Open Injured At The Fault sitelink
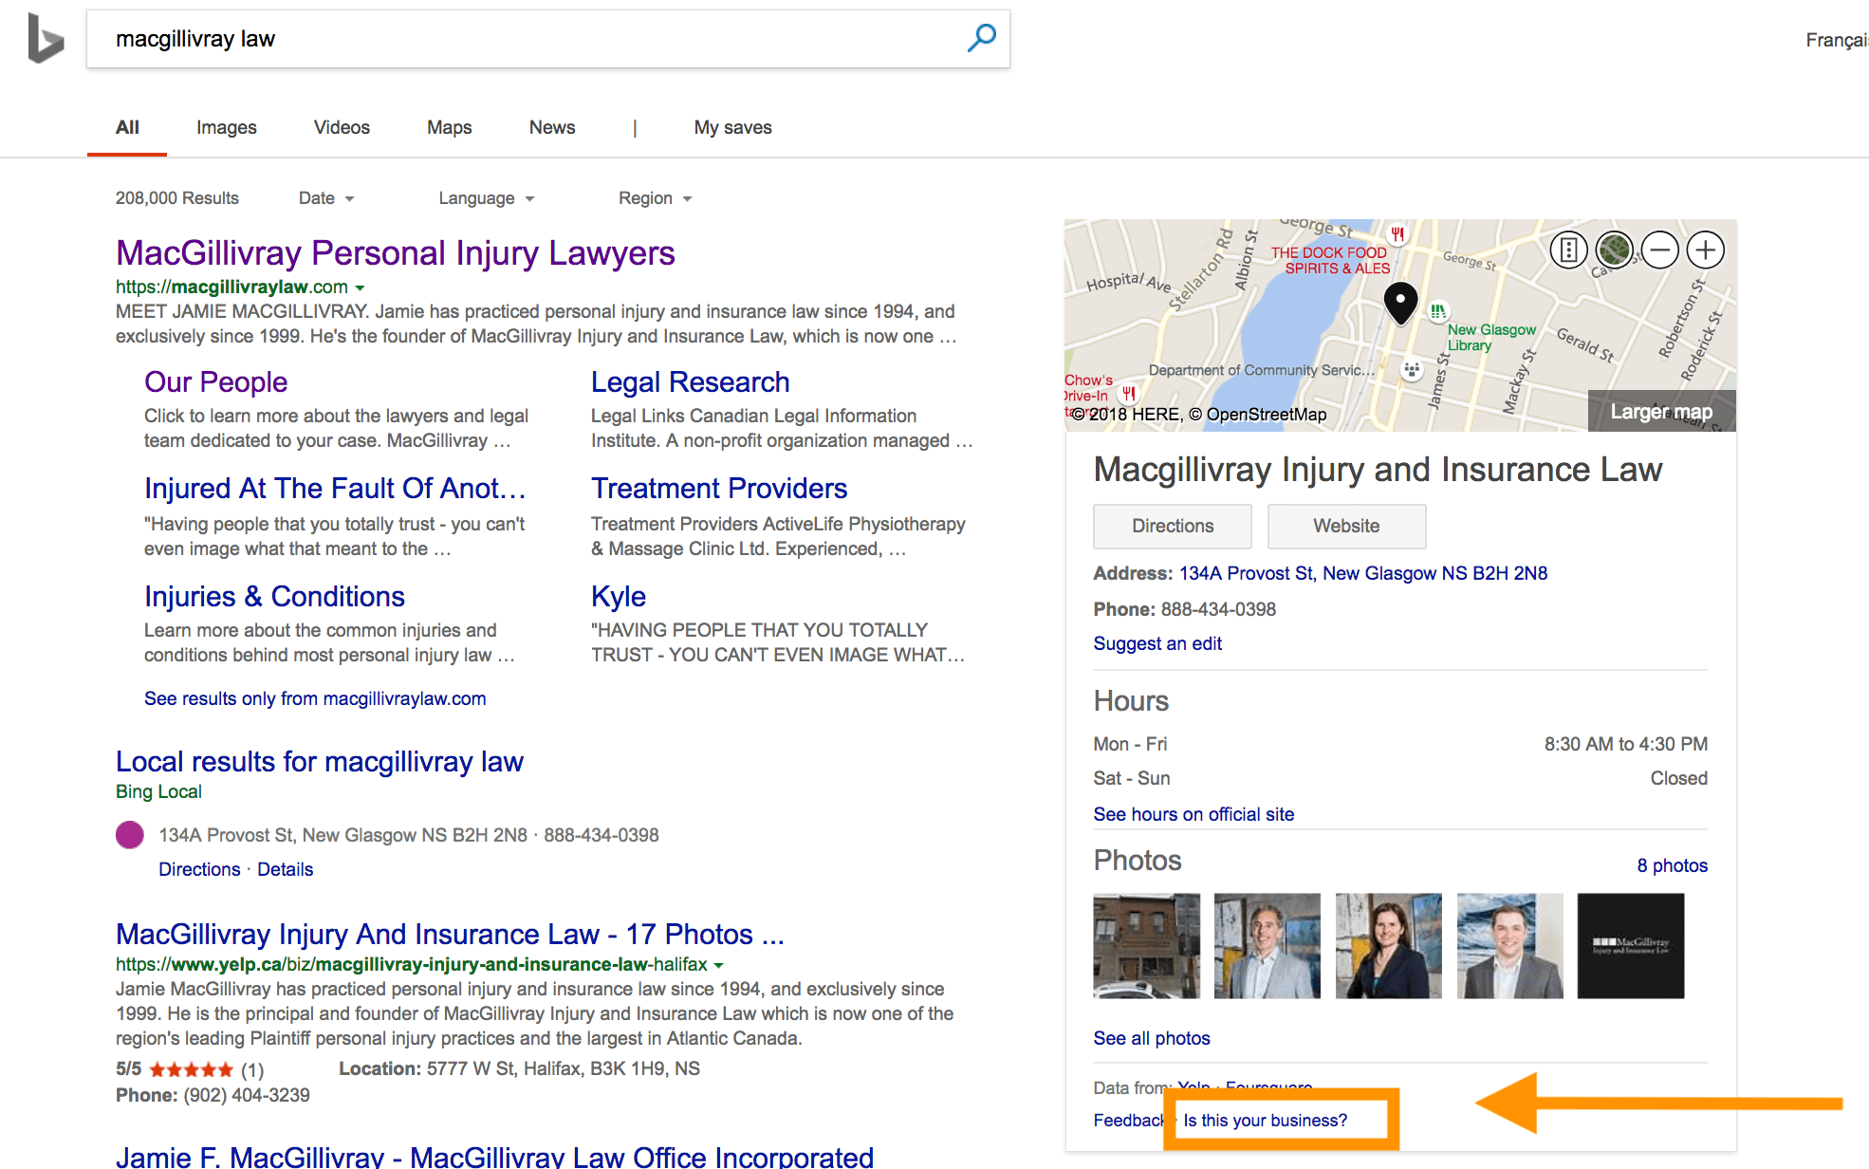This screenshot has width=1869, height=1169. pos(335,488)
